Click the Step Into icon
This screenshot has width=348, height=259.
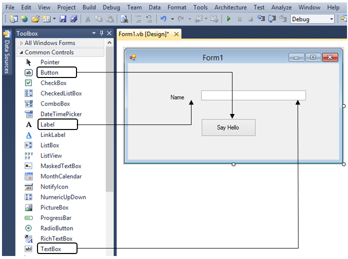[261, 18]
